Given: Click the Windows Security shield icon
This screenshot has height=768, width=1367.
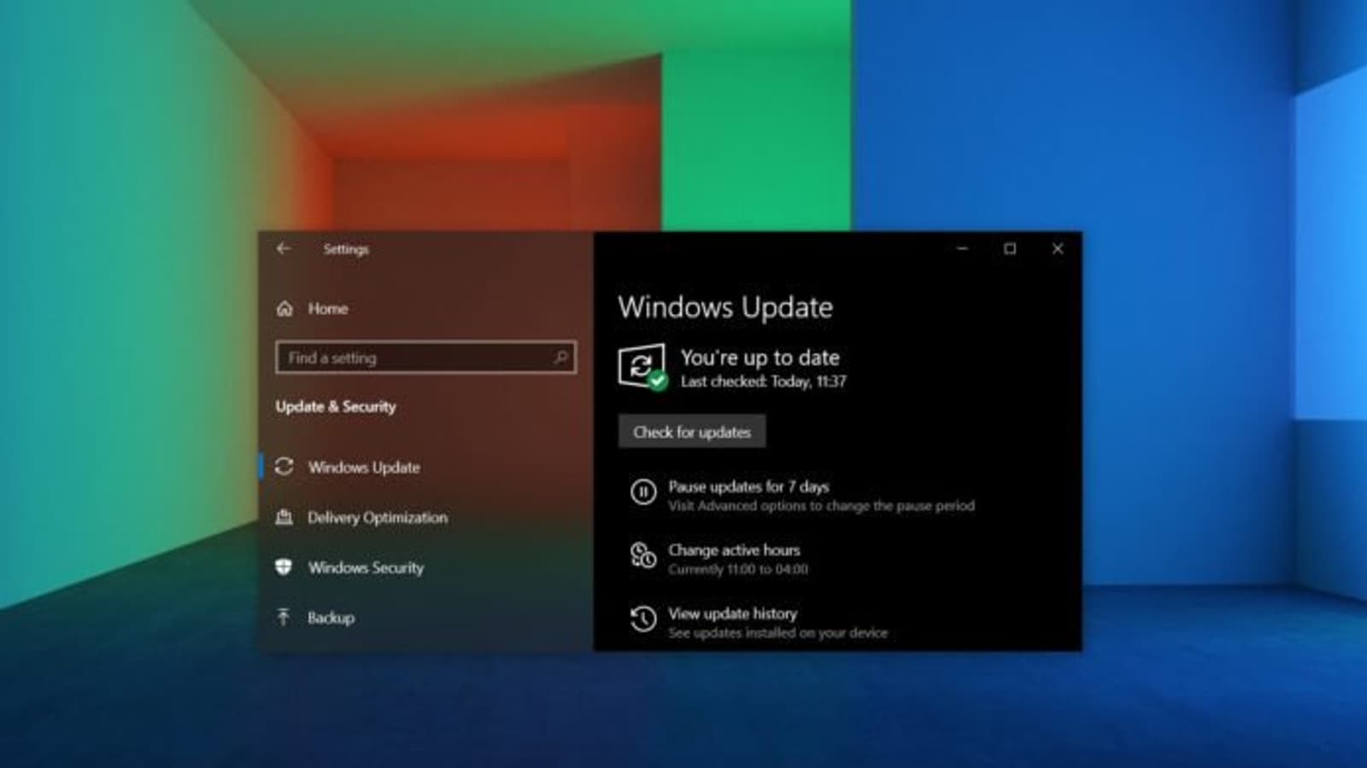Looking at the screenshot, I should tap(285, 567).
